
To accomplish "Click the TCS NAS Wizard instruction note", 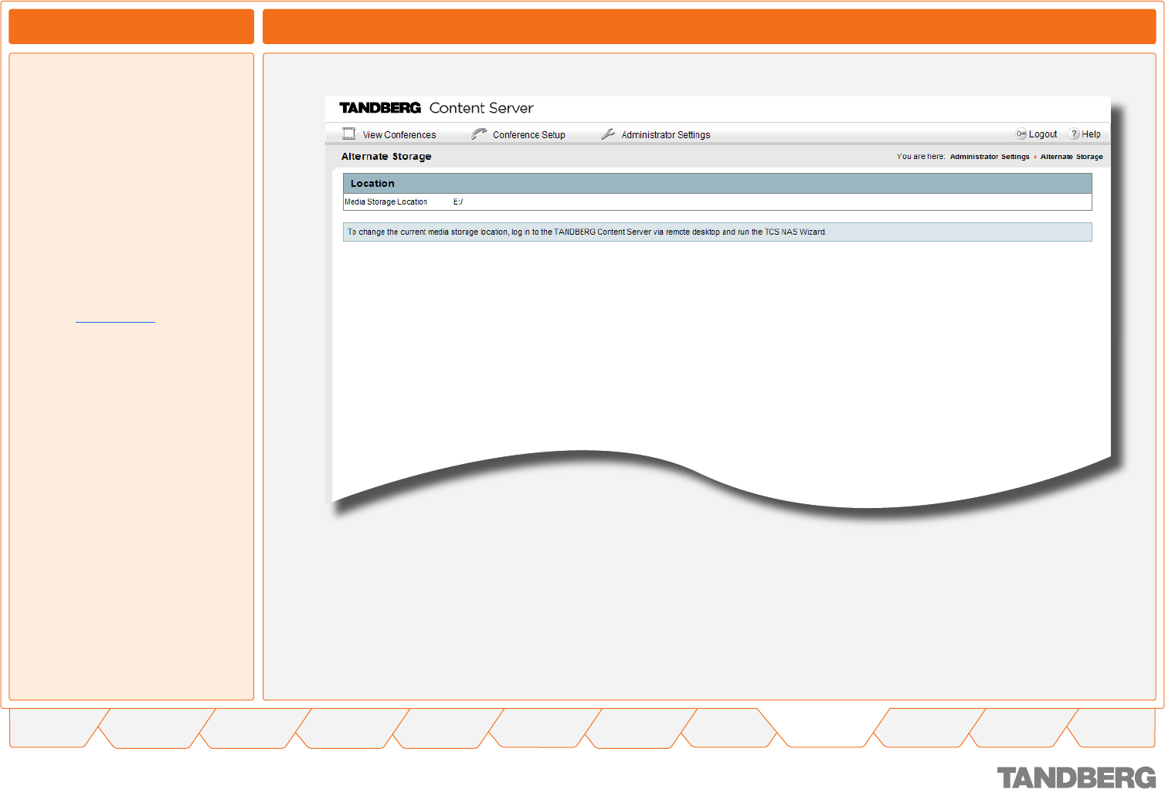I will tap(718, 232).
